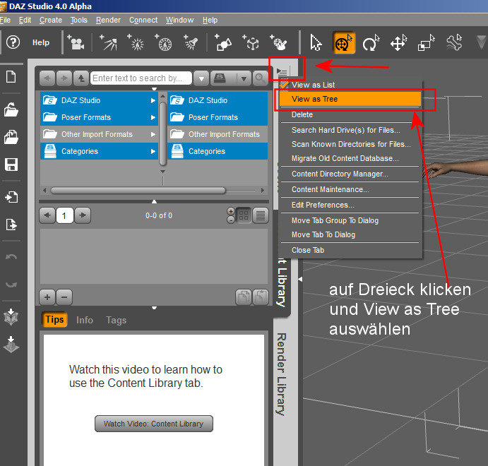Select the Scale tool

pyautogui.click(x=426, y=42)
